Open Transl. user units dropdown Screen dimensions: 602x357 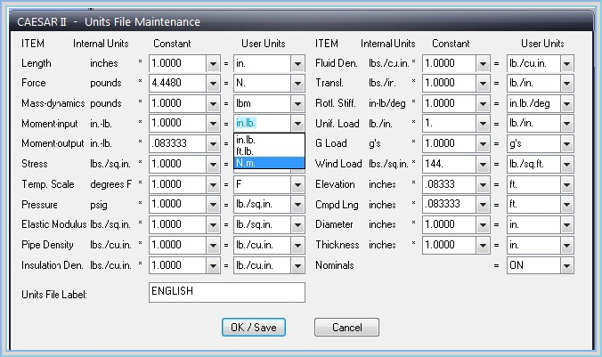pyautogui.click(x=567, y=84)
